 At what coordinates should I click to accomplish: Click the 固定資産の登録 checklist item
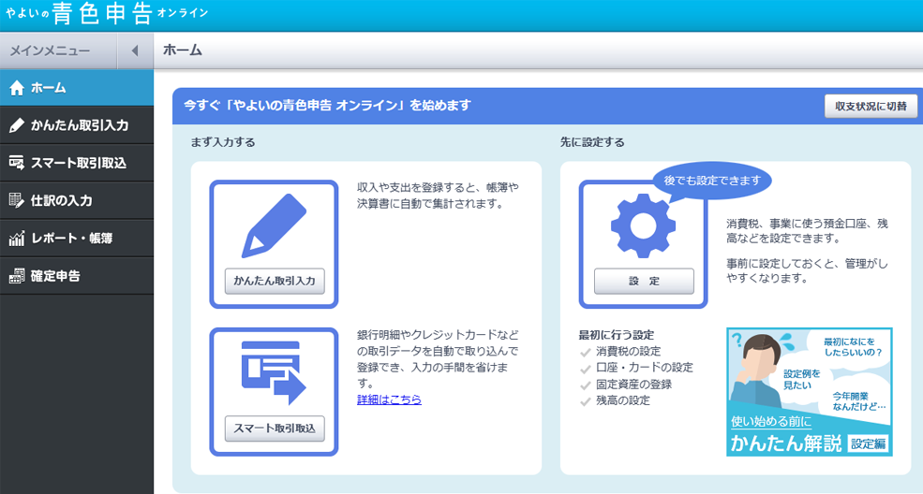[634, 385]
